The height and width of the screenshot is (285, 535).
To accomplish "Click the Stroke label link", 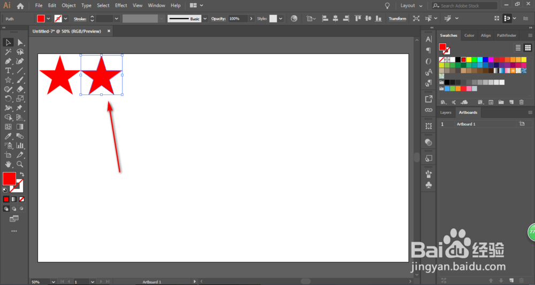I will coord(80,19).
